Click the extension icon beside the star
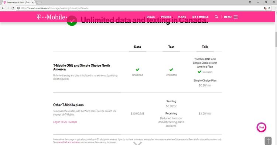The width and height of the screenshot is (277, 145). point(265,8)
